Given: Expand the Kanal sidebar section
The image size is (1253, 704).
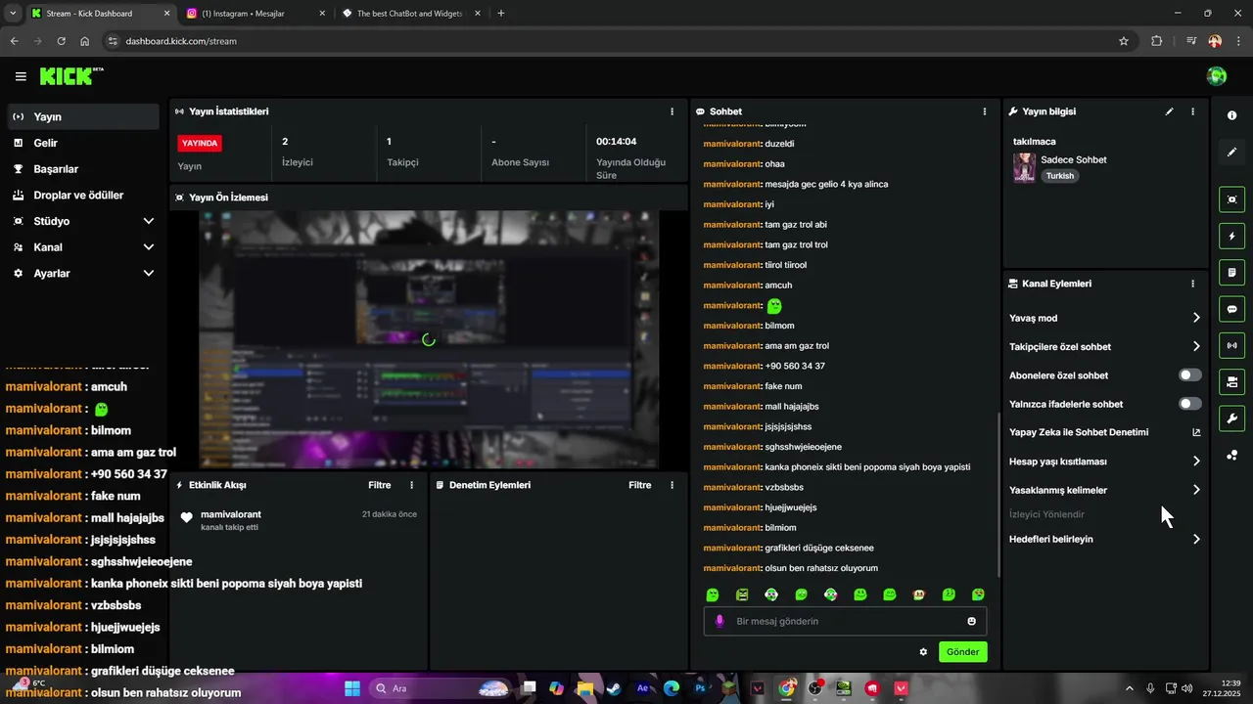Looking at the screenshot, I should click(82, 247).
